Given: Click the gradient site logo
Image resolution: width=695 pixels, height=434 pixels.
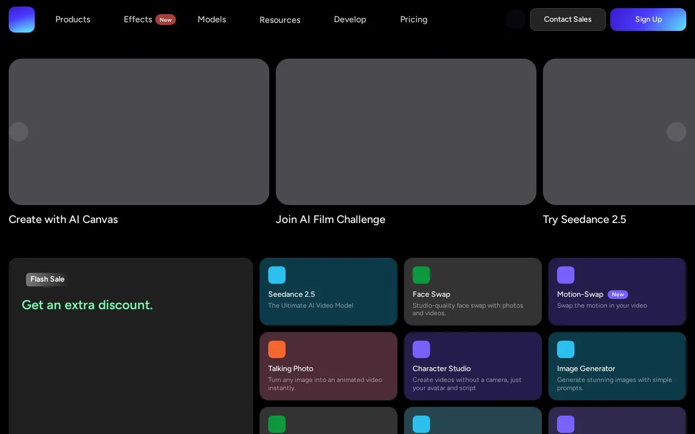Looking at the screenshot, I should pos(22,20).
